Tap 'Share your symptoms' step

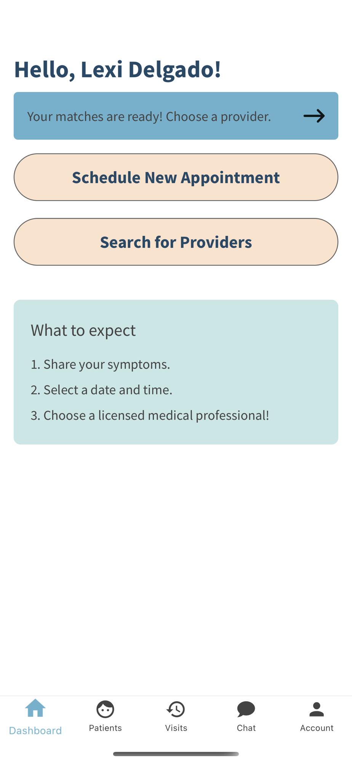point(100,365)
